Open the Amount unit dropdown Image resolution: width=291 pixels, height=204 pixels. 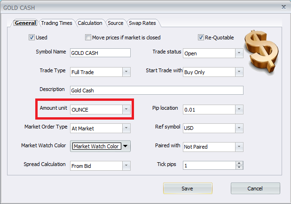(126, 109)
